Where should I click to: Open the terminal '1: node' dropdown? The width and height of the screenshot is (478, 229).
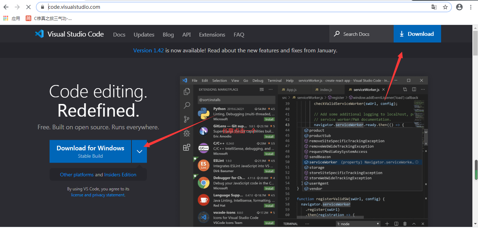(358, 224)
